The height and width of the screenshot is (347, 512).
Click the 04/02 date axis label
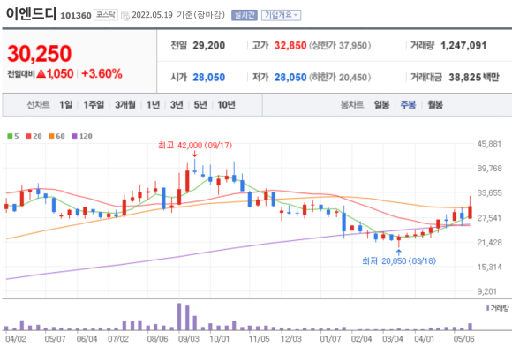pyautogui.click(x=16, y=339)
